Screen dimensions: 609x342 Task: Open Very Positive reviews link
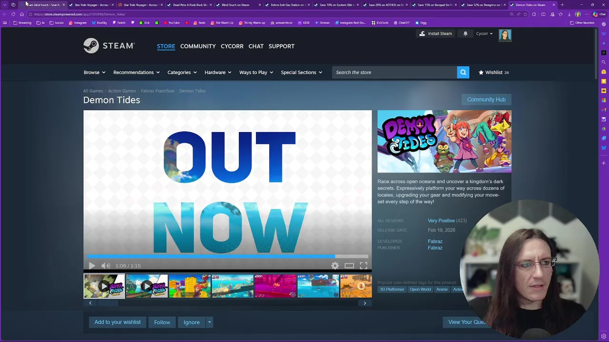point(441,220)
